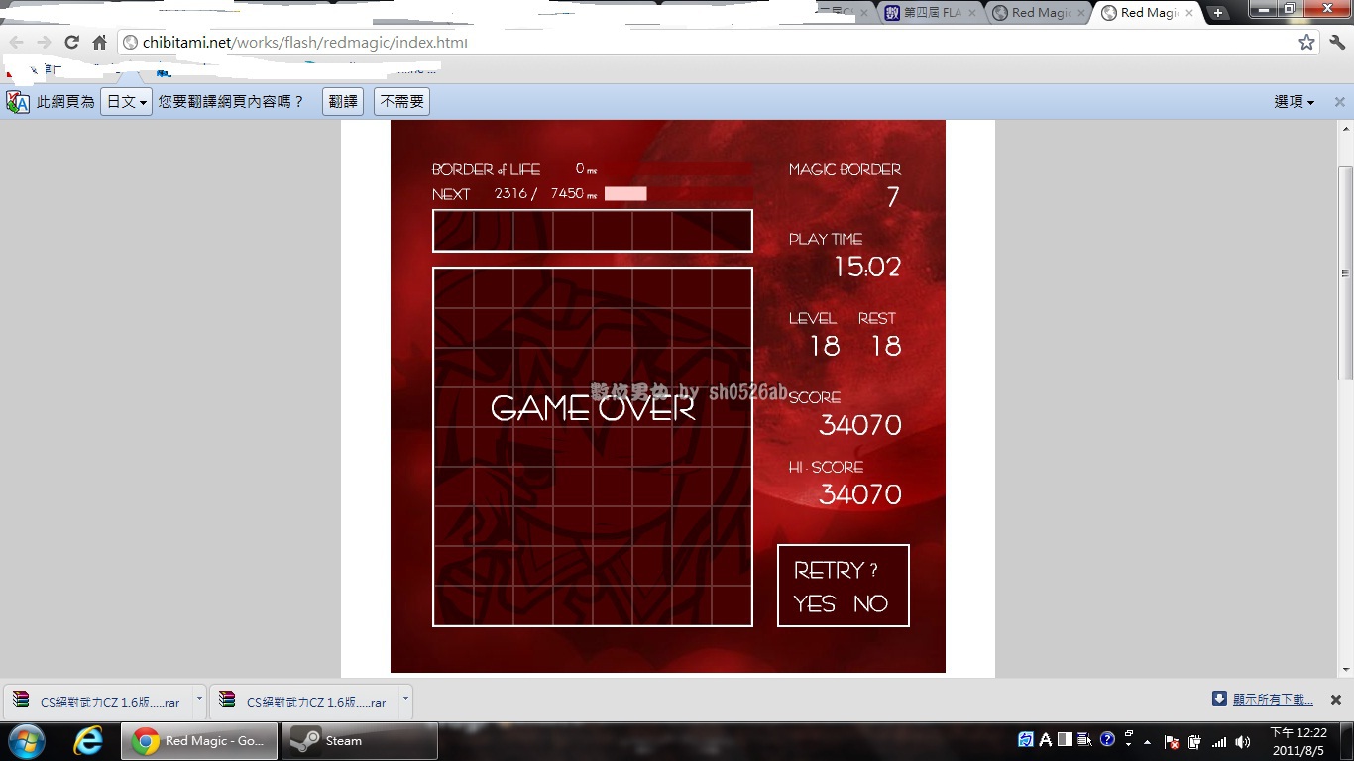The height and width of the screenshot is (761, 1354).
Task: Click the HI-SCORE value 34070
Action: (x=860, y=494)
